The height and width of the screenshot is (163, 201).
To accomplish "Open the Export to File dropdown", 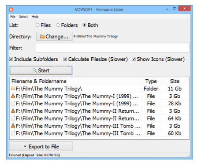I will 41,146.
